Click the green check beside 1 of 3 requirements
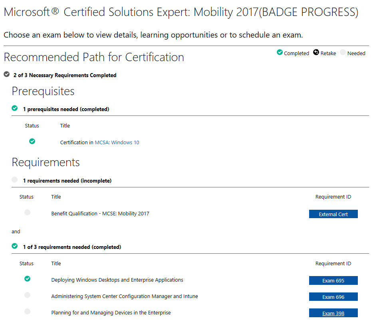 [x=14, y=246]
